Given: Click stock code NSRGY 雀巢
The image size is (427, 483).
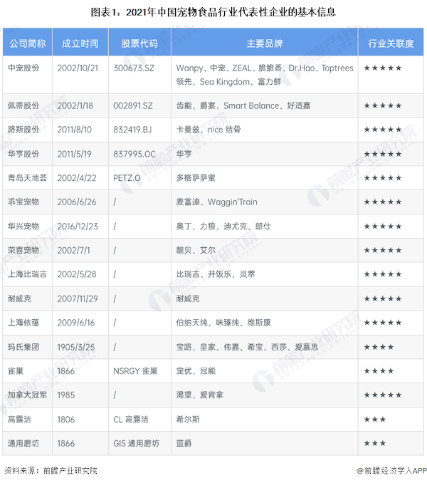Looking at the screenshot, I should 135,371.
